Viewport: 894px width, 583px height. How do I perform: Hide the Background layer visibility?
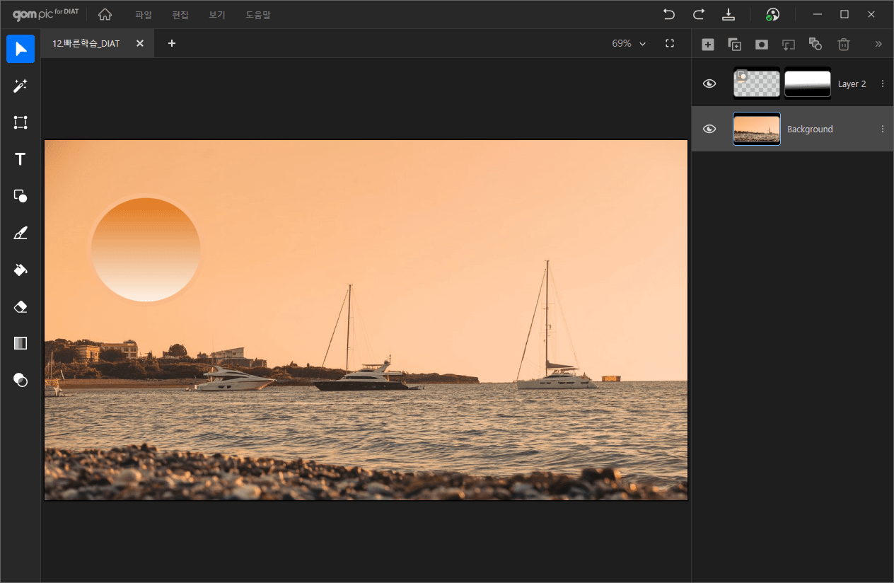(x=709, y=129)
